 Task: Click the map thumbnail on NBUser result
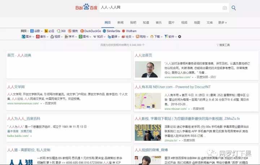point(148,101)
